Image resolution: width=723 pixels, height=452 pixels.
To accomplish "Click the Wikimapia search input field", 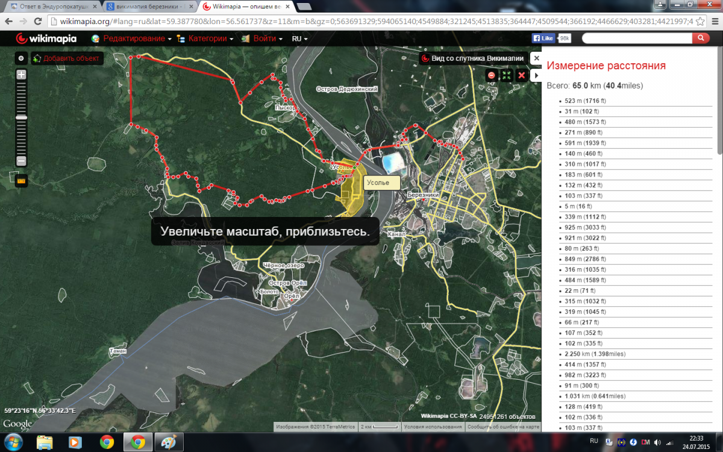I will click(636, 38).
